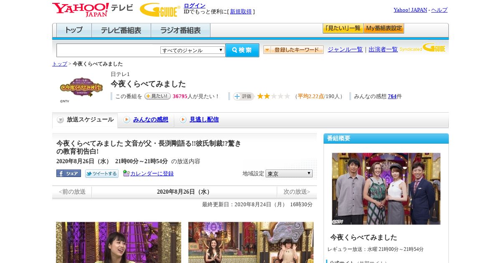
Task: Go to <前の放送 previous broadcast
Action: tap(72, 192)
